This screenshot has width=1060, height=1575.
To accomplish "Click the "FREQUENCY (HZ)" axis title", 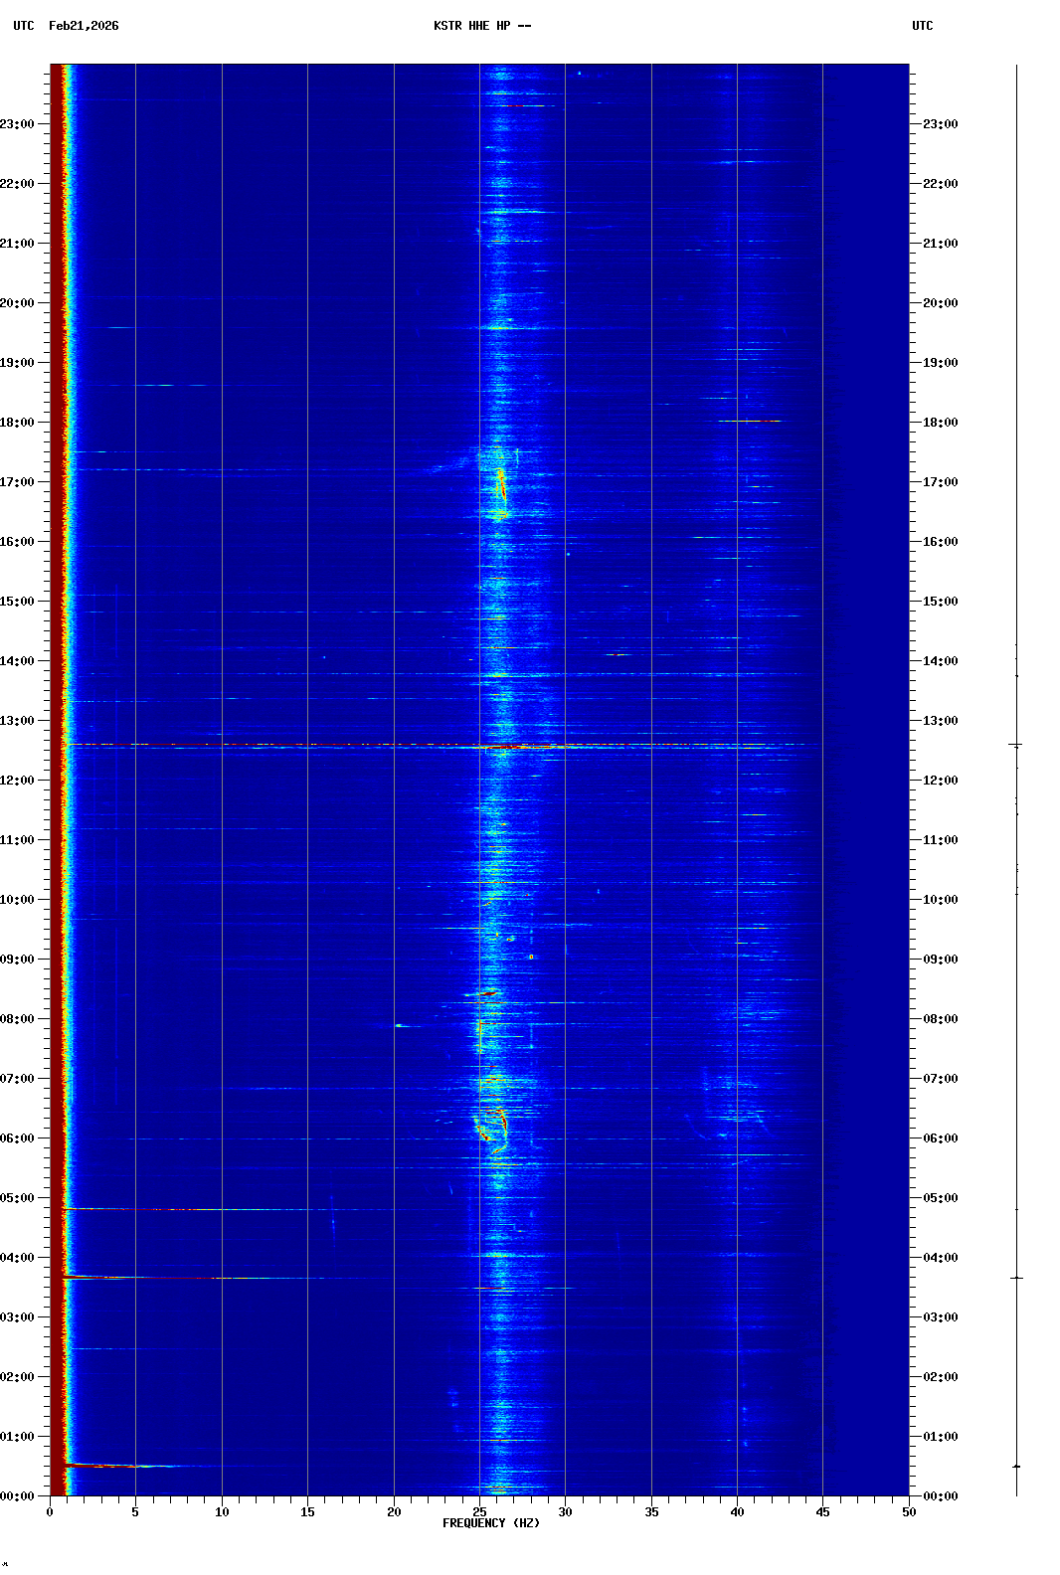I will (x=491, y=1523).
